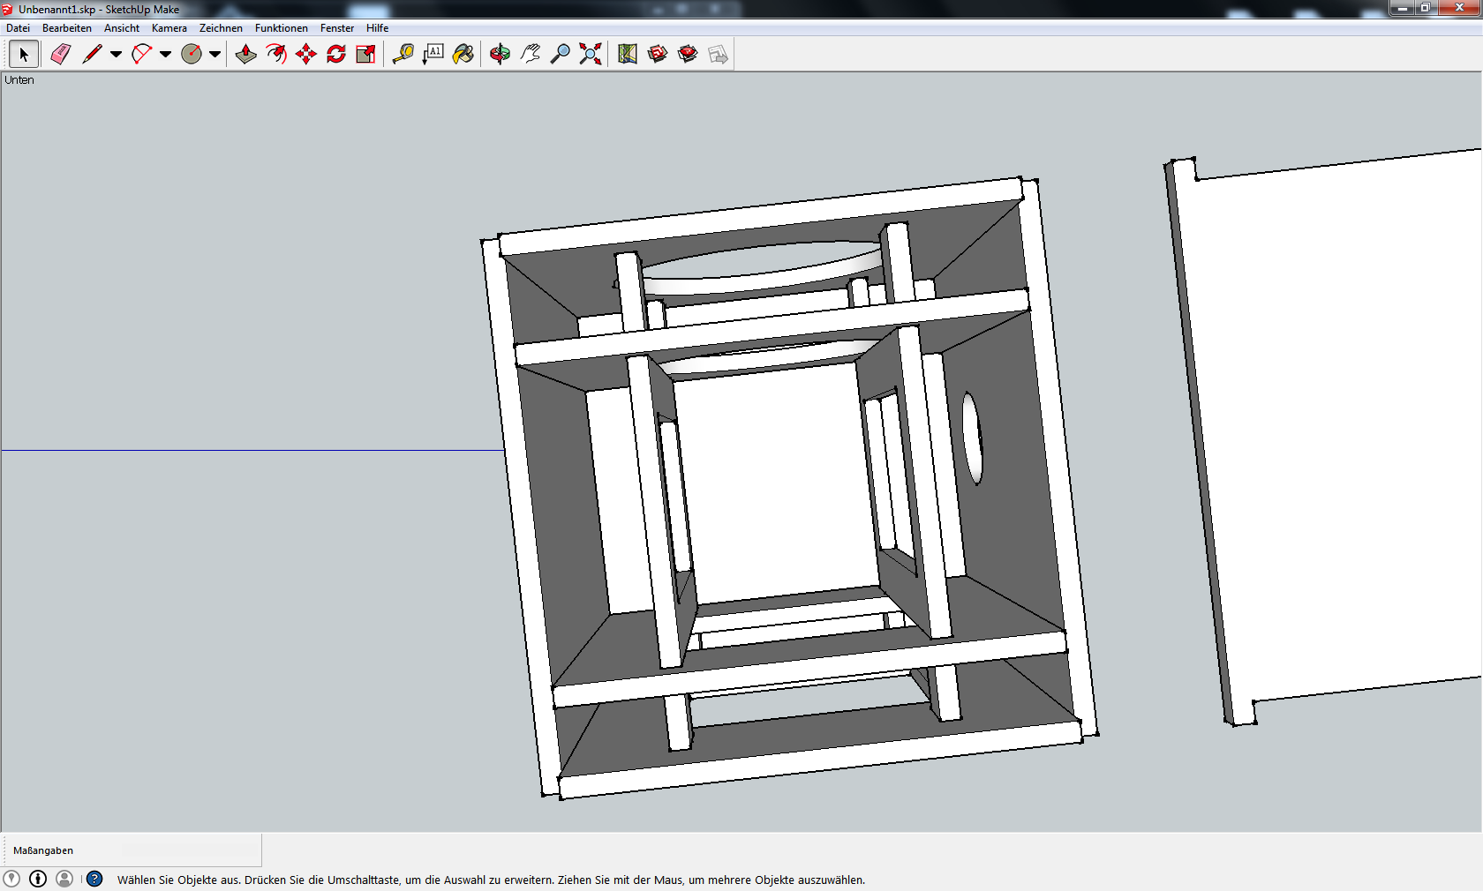The width and height of the screenshot is (1483, 891).
Task: Click the sign-in user status icon
Action: click(x=64, y=879)
